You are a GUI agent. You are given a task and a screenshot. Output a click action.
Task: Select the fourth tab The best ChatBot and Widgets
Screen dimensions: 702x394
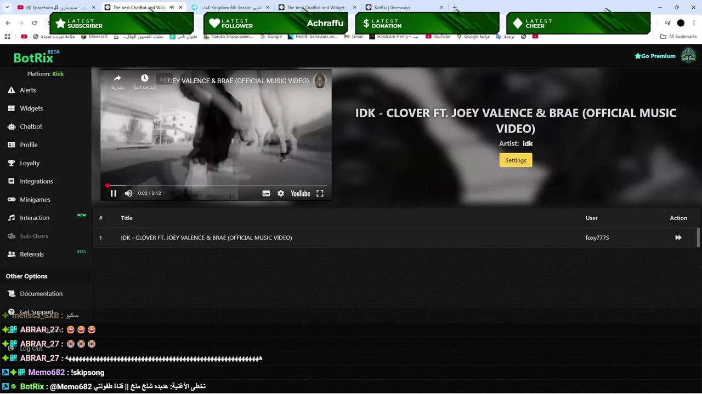tap(315, 8)
